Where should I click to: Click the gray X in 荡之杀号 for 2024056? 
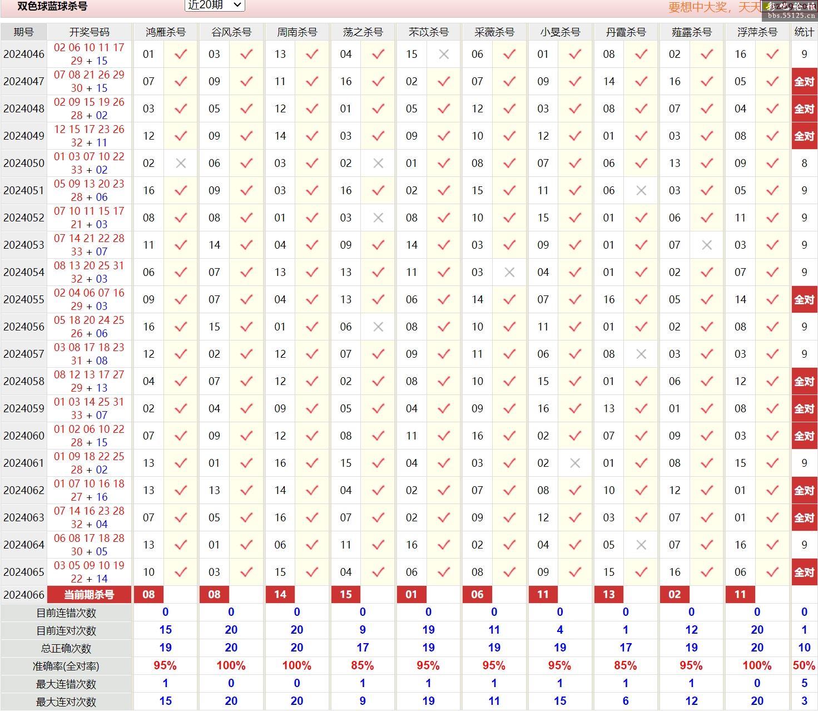[x=378, y=327]
